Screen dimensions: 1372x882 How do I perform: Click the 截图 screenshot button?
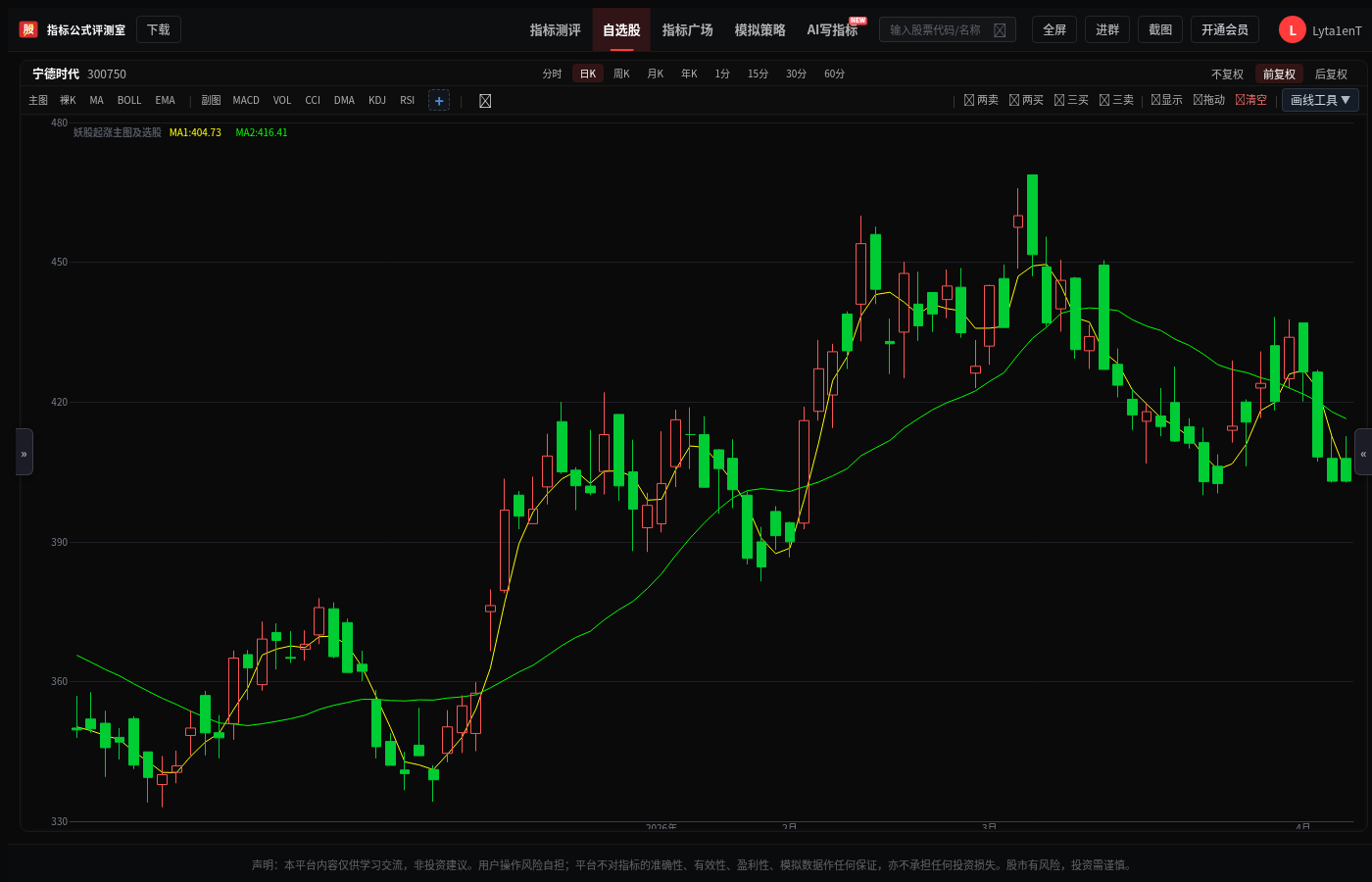[x=1160, y=30]
